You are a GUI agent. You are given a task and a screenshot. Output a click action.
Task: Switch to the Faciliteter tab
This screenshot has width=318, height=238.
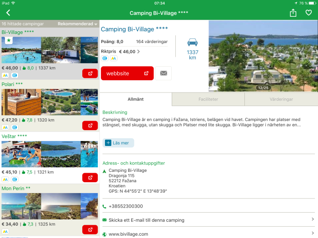(208, 99)
